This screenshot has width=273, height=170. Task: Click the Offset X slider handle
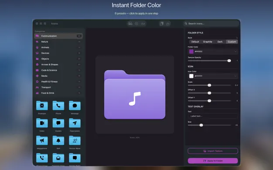point(209,93)
